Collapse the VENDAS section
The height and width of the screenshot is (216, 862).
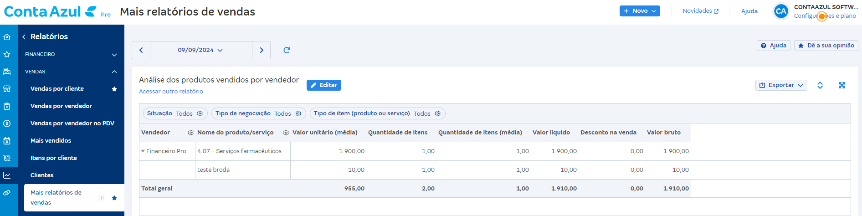click(x=71, y=72)
